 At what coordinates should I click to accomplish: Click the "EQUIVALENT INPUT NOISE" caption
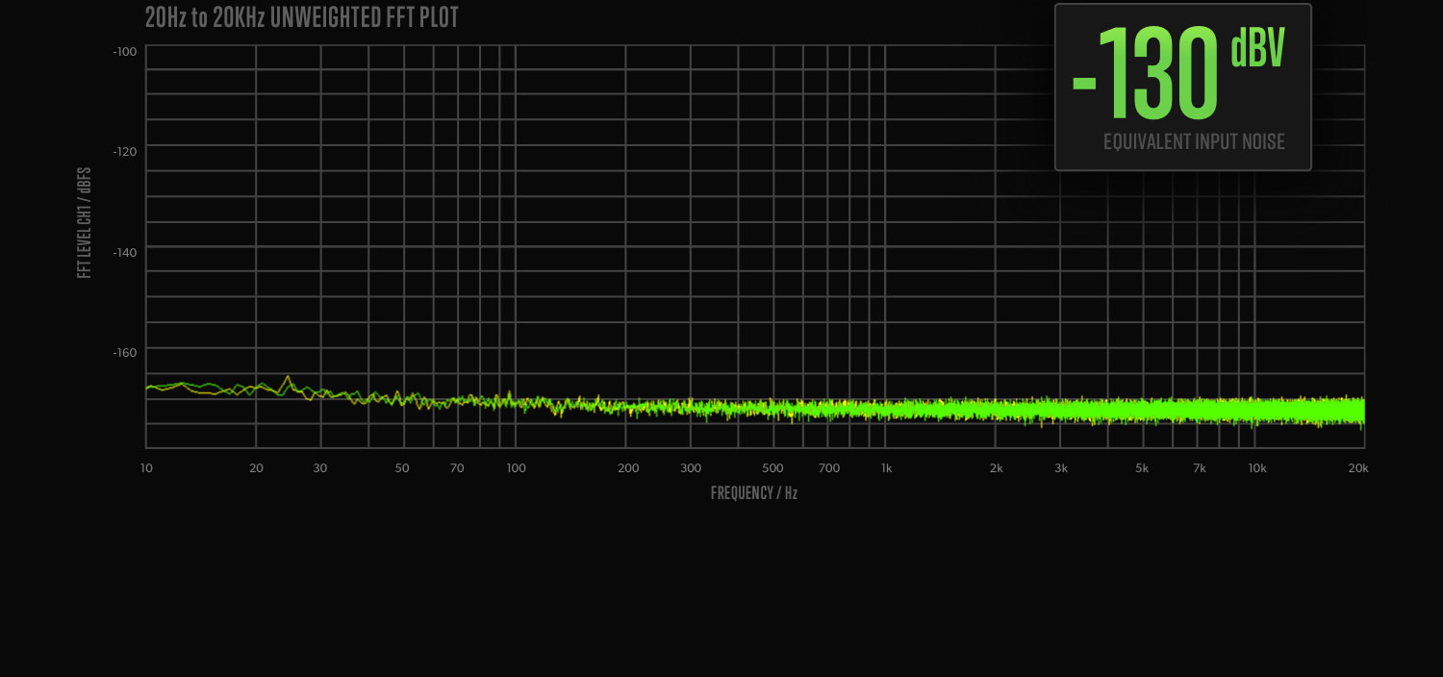pyautogui.click(x=1194, y=142)
